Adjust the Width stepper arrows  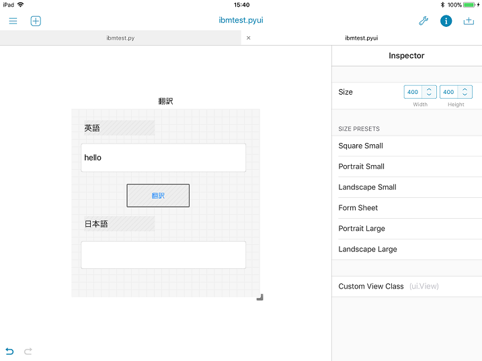pyautogui.click(x=428, y=92)
